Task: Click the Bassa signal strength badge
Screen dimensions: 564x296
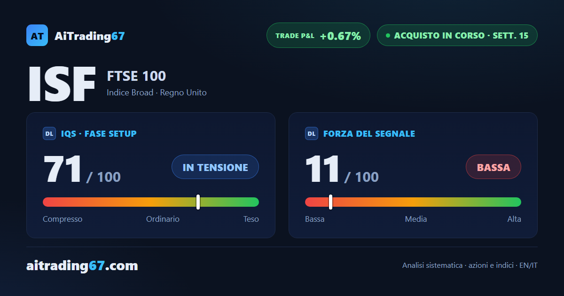Action: point(493,167)
